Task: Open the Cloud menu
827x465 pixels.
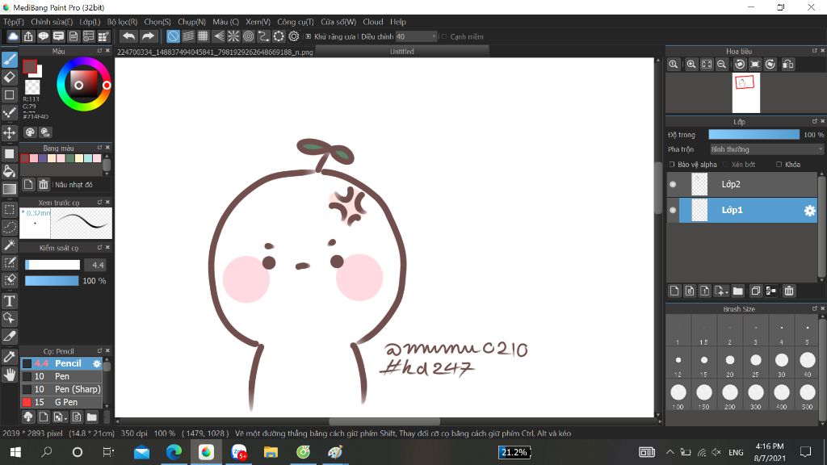Action: pyautogui.click(x=373, y=22)
